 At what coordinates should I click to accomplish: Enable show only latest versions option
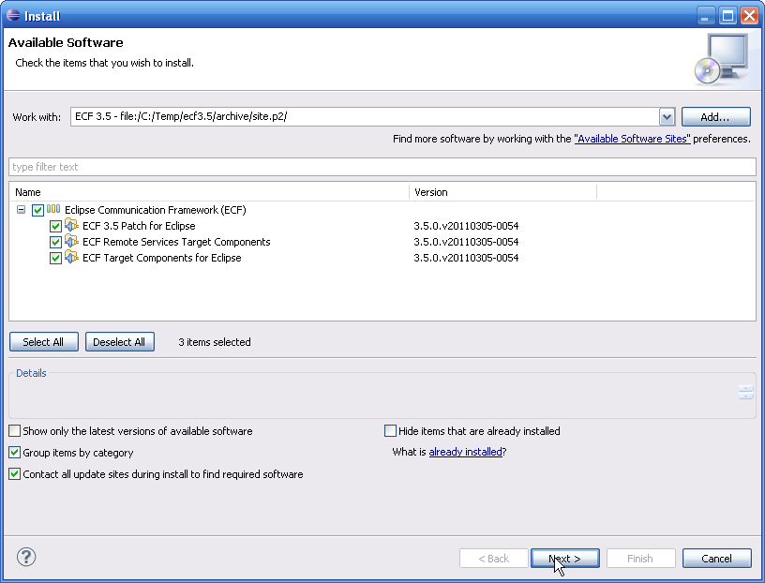tap(15, 431)
